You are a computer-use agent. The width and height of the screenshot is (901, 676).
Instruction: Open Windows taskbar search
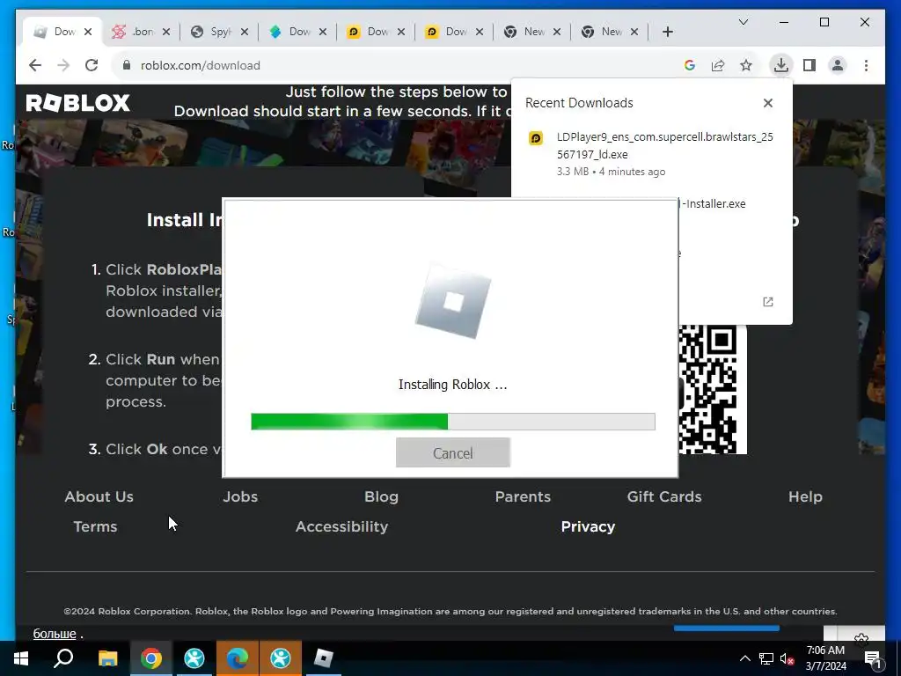tap(63, 658)
